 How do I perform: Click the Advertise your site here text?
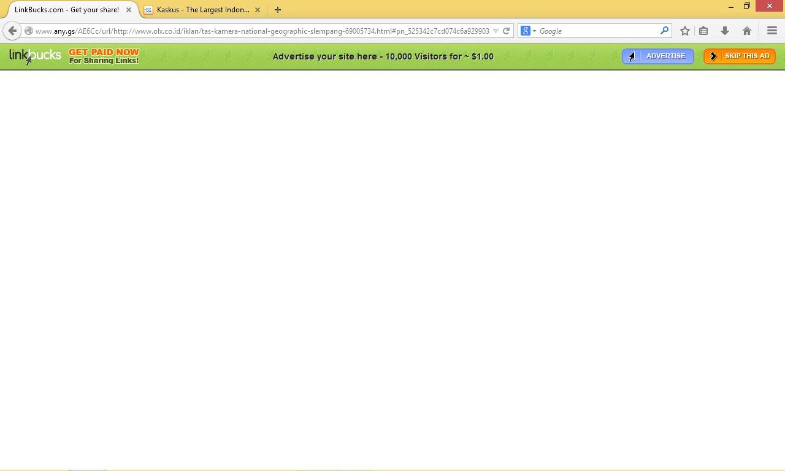[383, 56]
